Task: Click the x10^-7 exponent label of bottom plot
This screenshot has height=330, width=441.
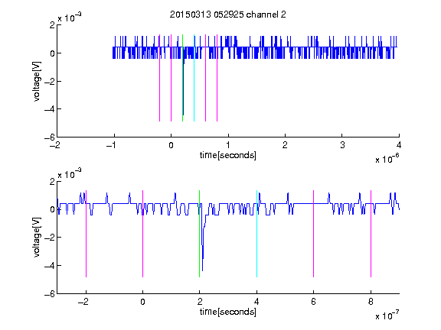Action: click(x=387, y=315)
